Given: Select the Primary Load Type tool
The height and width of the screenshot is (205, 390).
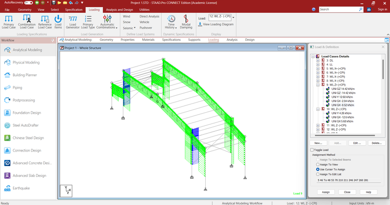Looking at the screenshot, I should click(x=88, y=22).
